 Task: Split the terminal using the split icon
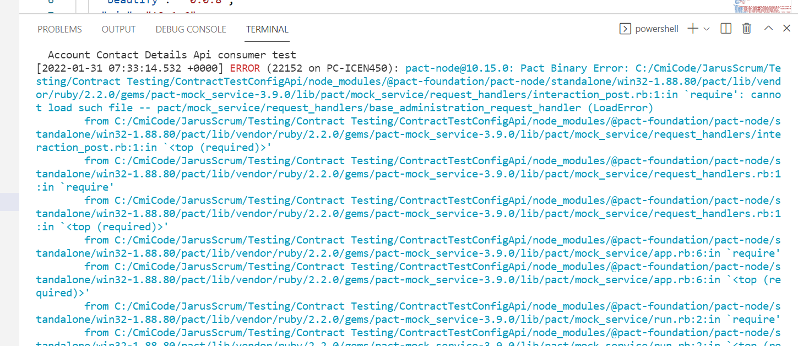tap(725, 29)
